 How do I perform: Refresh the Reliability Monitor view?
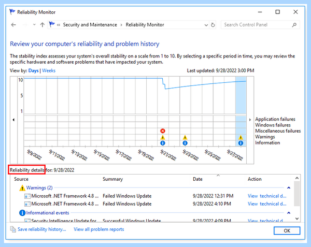click(x=213, y=25)
